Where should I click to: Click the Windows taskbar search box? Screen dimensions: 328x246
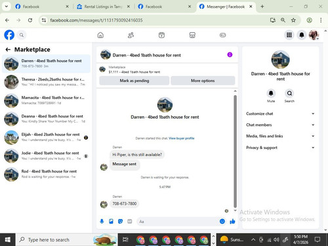(x=67, y=239)
